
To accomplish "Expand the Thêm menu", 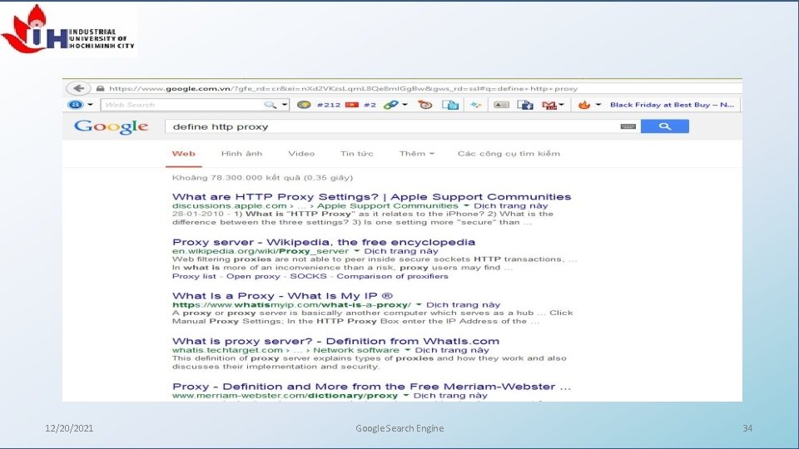I will pos(417,154).
